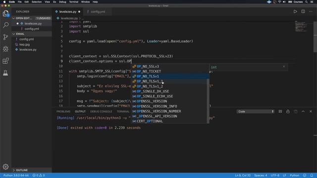Close the int suggestion details pane
This screenshot has height=178, width=317.
[x=284, y=66]
